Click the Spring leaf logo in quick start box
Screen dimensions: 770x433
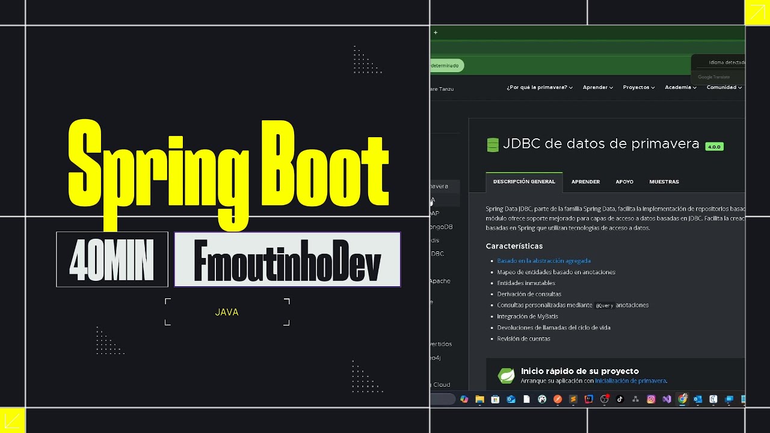507,376
